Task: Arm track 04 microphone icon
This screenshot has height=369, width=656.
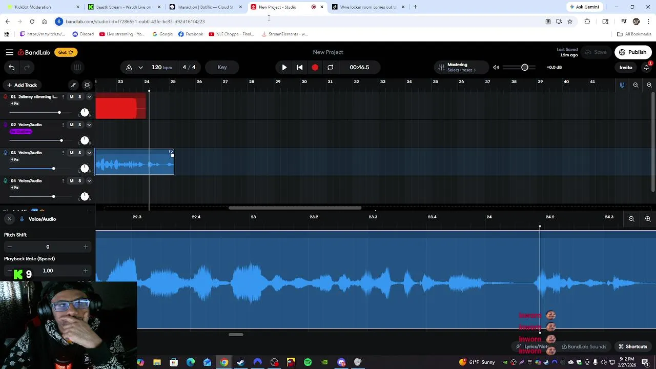Action: click(x=6, y=180)
